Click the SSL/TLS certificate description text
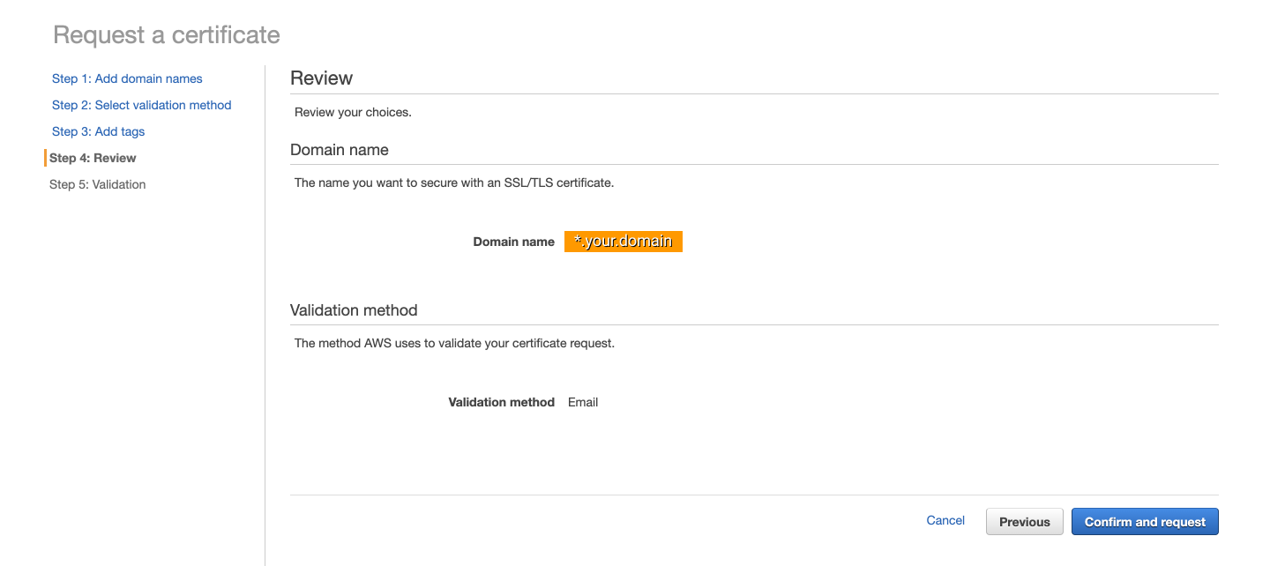Image resolution: width=1270 pixels, height=566 pixels. click(453, 183)
